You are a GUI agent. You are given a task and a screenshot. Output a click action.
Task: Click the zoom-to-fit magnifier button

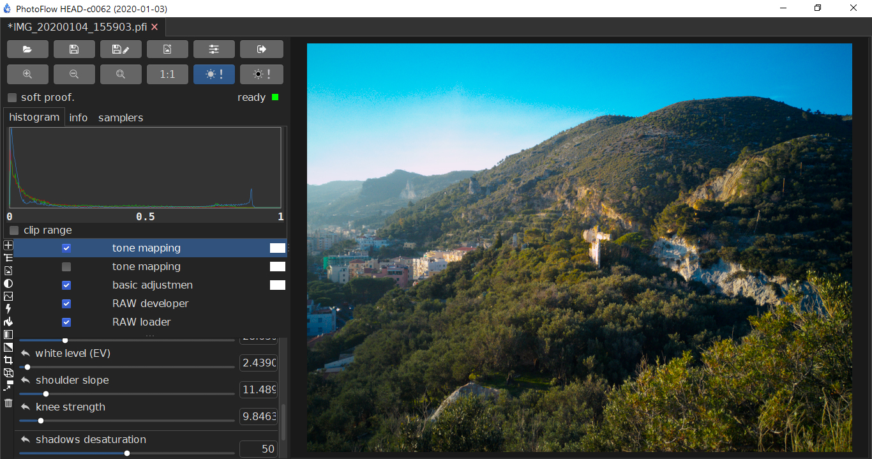(x=121, y=74)
